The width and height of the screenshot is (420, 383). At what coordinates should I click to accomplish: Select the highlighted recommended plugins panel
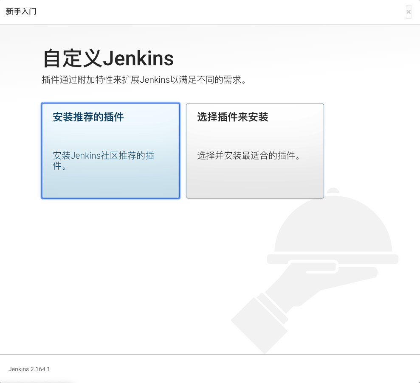tap(110, 151)
